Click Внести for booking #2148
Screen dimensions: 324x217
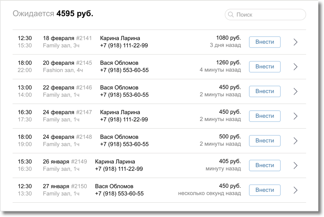click(265, 141)
